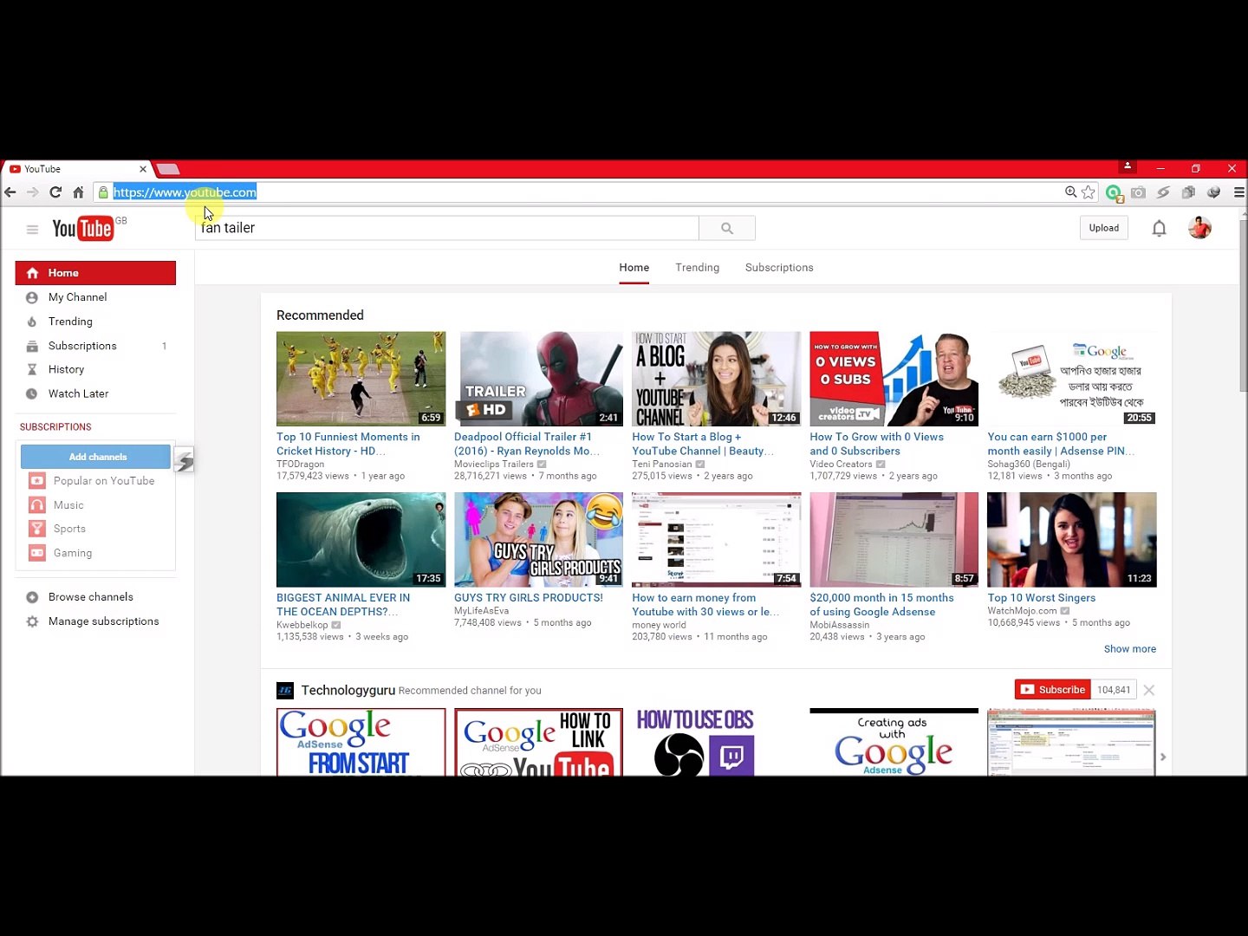This screenshot has height=936, width=1248.
Task: Open the camera screenshot extension
Action: coord(1138,192)
